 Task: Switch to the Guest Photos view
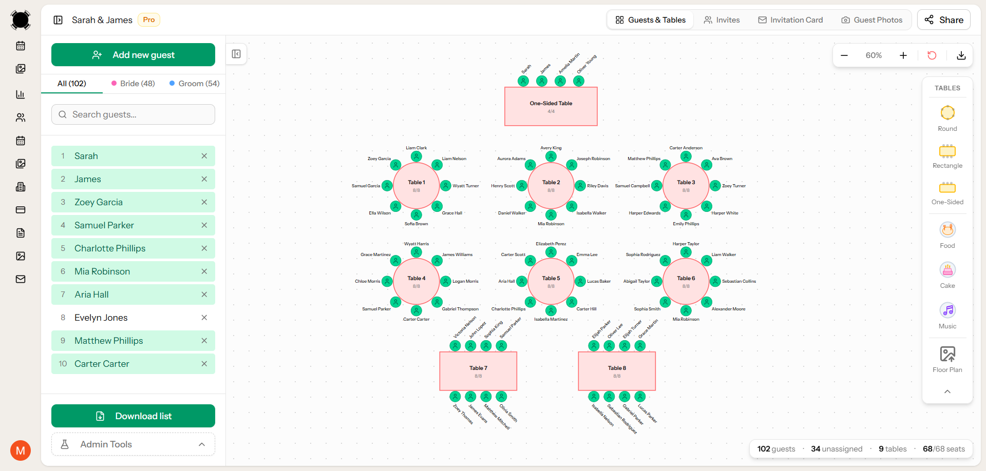(871, 19)
